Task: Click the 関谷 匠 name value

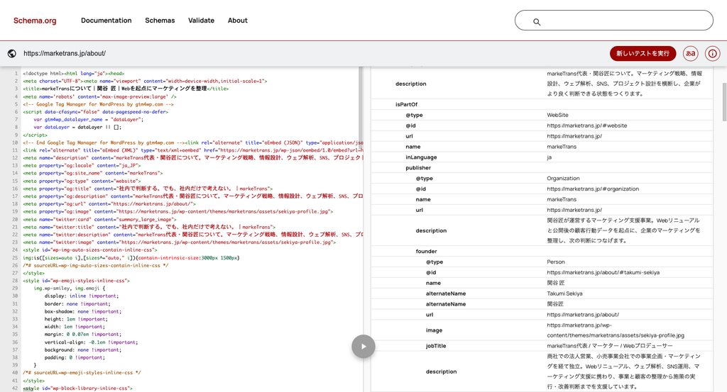Action: coord(555,283)
